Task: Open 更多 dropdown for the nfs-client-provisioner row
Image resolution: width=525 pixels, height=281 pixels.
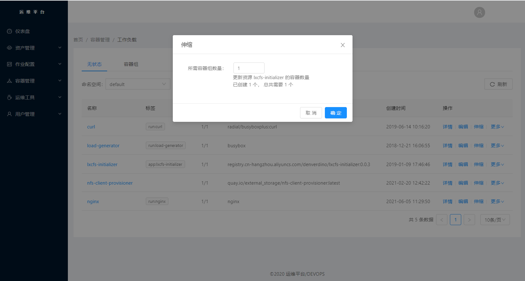Action: (x=497, y=183)
